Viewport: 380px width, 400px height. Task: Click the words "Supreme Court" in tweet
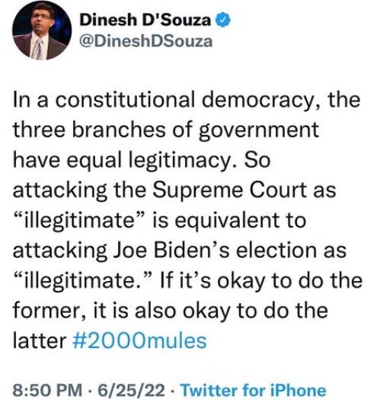(230, 190)
